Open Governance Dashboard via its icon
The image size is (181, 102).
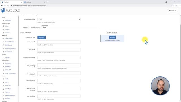pyautogui.click(x=3, y=63)
